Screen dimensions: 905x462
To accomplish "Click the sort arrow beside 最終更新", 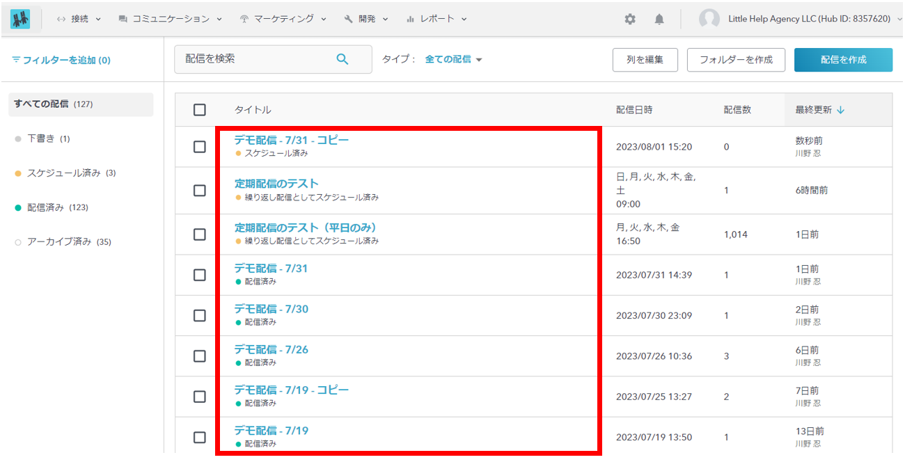I will coord(840,110).
